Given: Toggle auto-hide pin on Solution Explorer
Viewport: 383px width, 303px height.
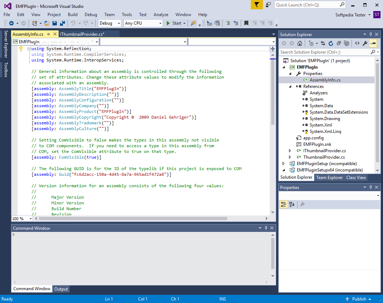Looking at the screenshot, I should (370, 34).
